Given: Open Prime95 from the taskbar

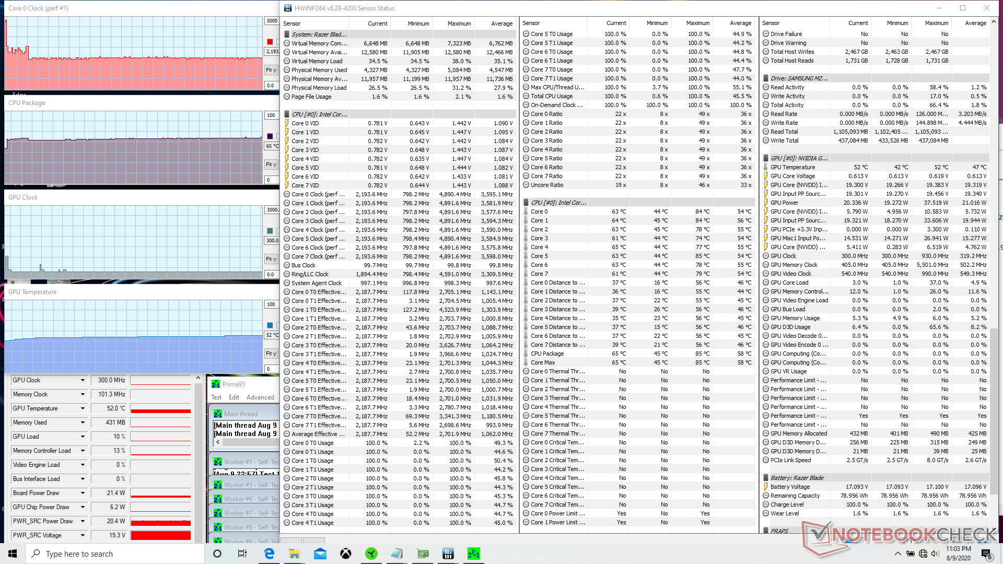Looking at the screenshot, I should (473, 554).
